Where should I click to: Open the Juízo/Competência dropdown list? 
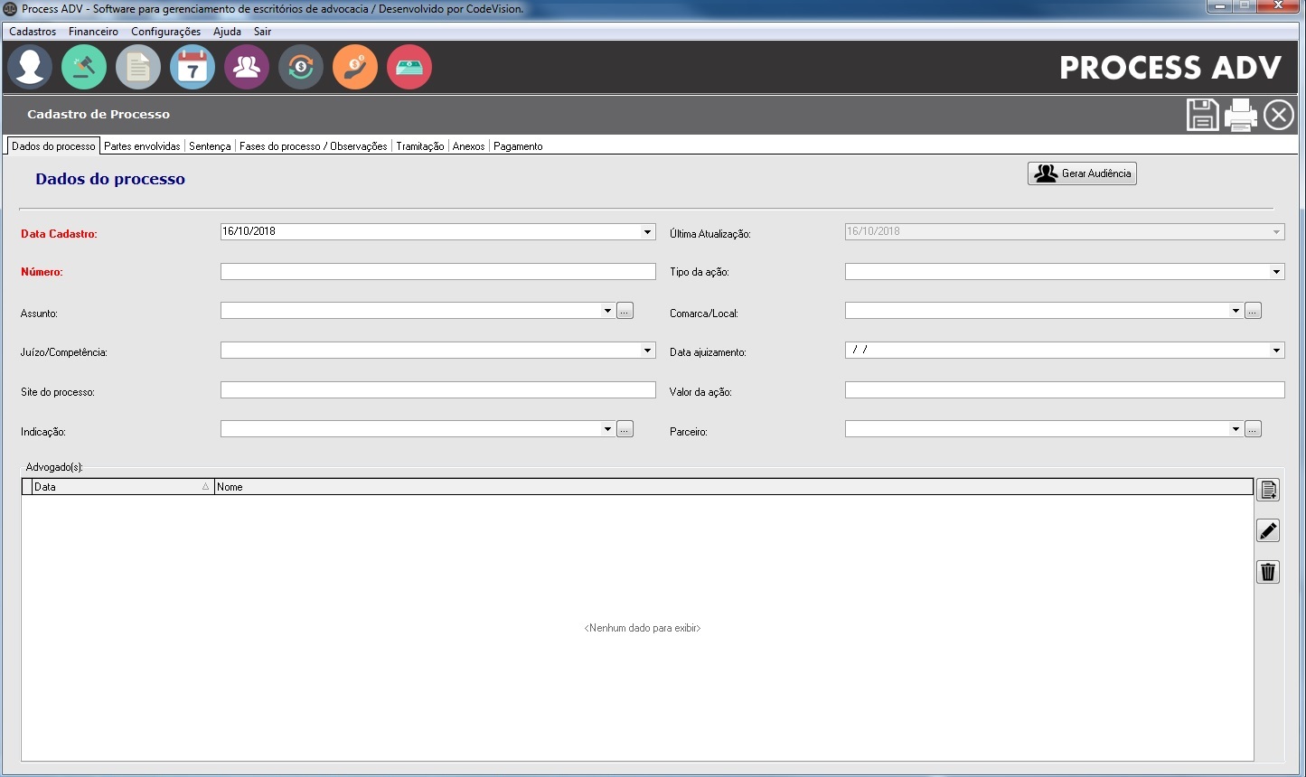[x=647, y=351]
